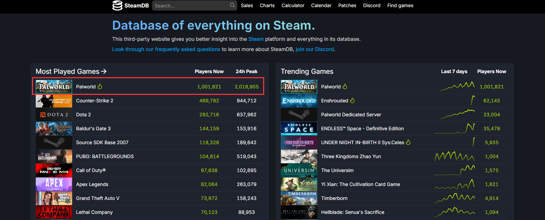Open the Lethal Company thumbnail
Screen dimensions: 545x220
54,212
